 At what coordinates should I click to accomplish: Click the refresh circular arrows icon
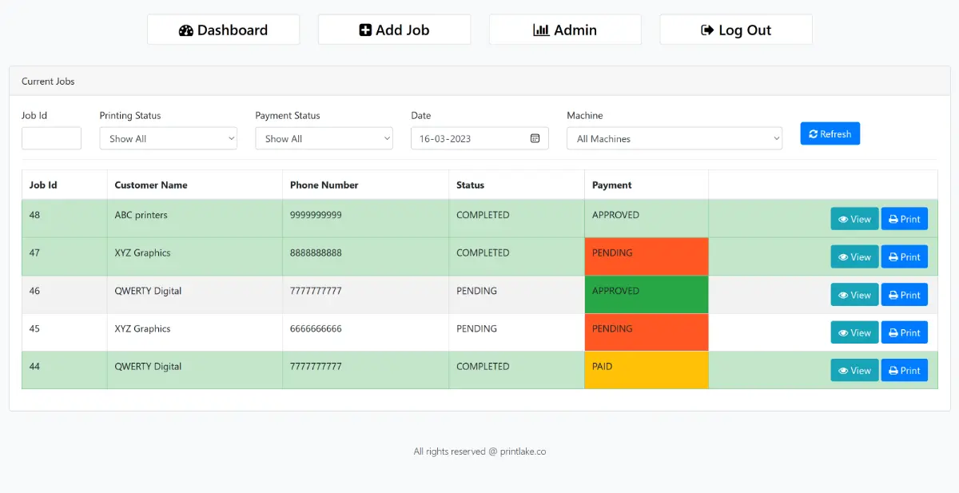(x=814, y=133)
